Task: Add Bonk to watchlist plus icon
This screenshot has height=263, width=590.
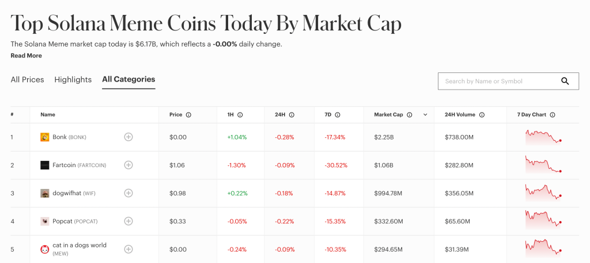Action: 128,137
